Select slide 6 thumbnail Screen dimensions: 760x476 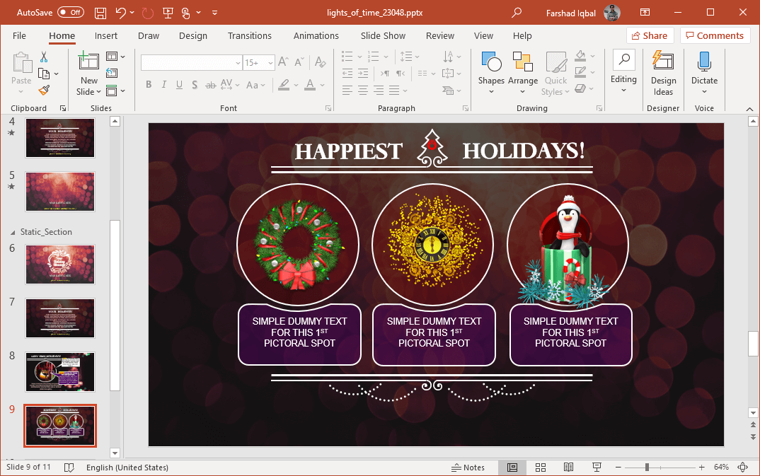point(60,265)
